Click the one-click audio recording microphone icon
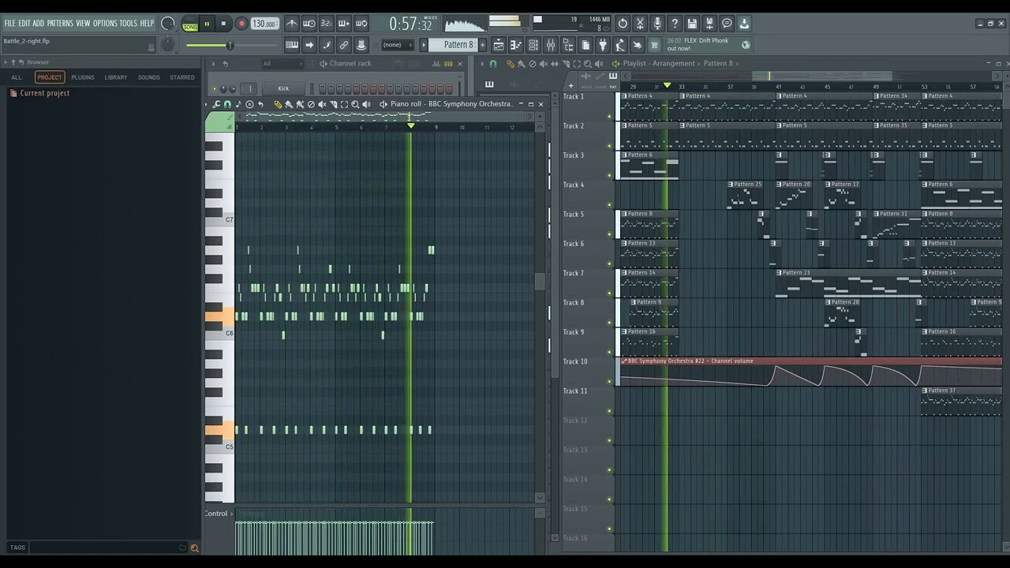Viewport: 1010px width, 568px height. [x=657, y=24]
